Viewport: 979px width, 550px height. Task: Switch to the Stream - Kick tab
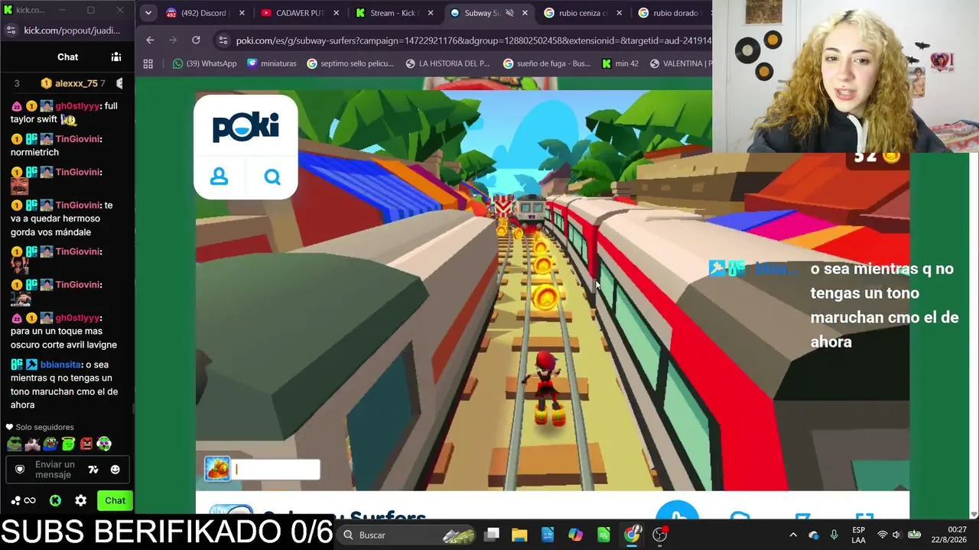pos(395,13)
